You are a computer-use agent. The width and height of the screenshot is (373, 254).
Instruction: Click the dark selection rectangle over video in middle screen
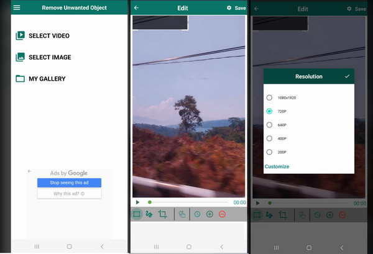(x=160, y=22)
